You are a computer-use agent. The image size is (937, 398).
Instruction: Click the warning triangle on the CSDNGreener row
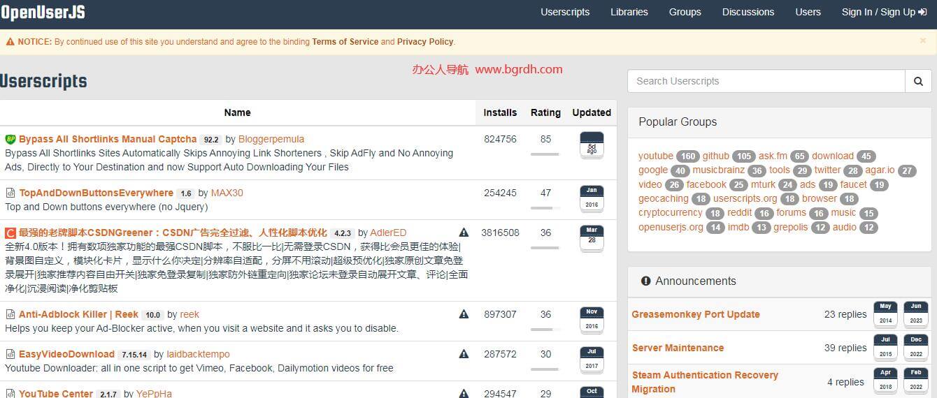point(464,233)
